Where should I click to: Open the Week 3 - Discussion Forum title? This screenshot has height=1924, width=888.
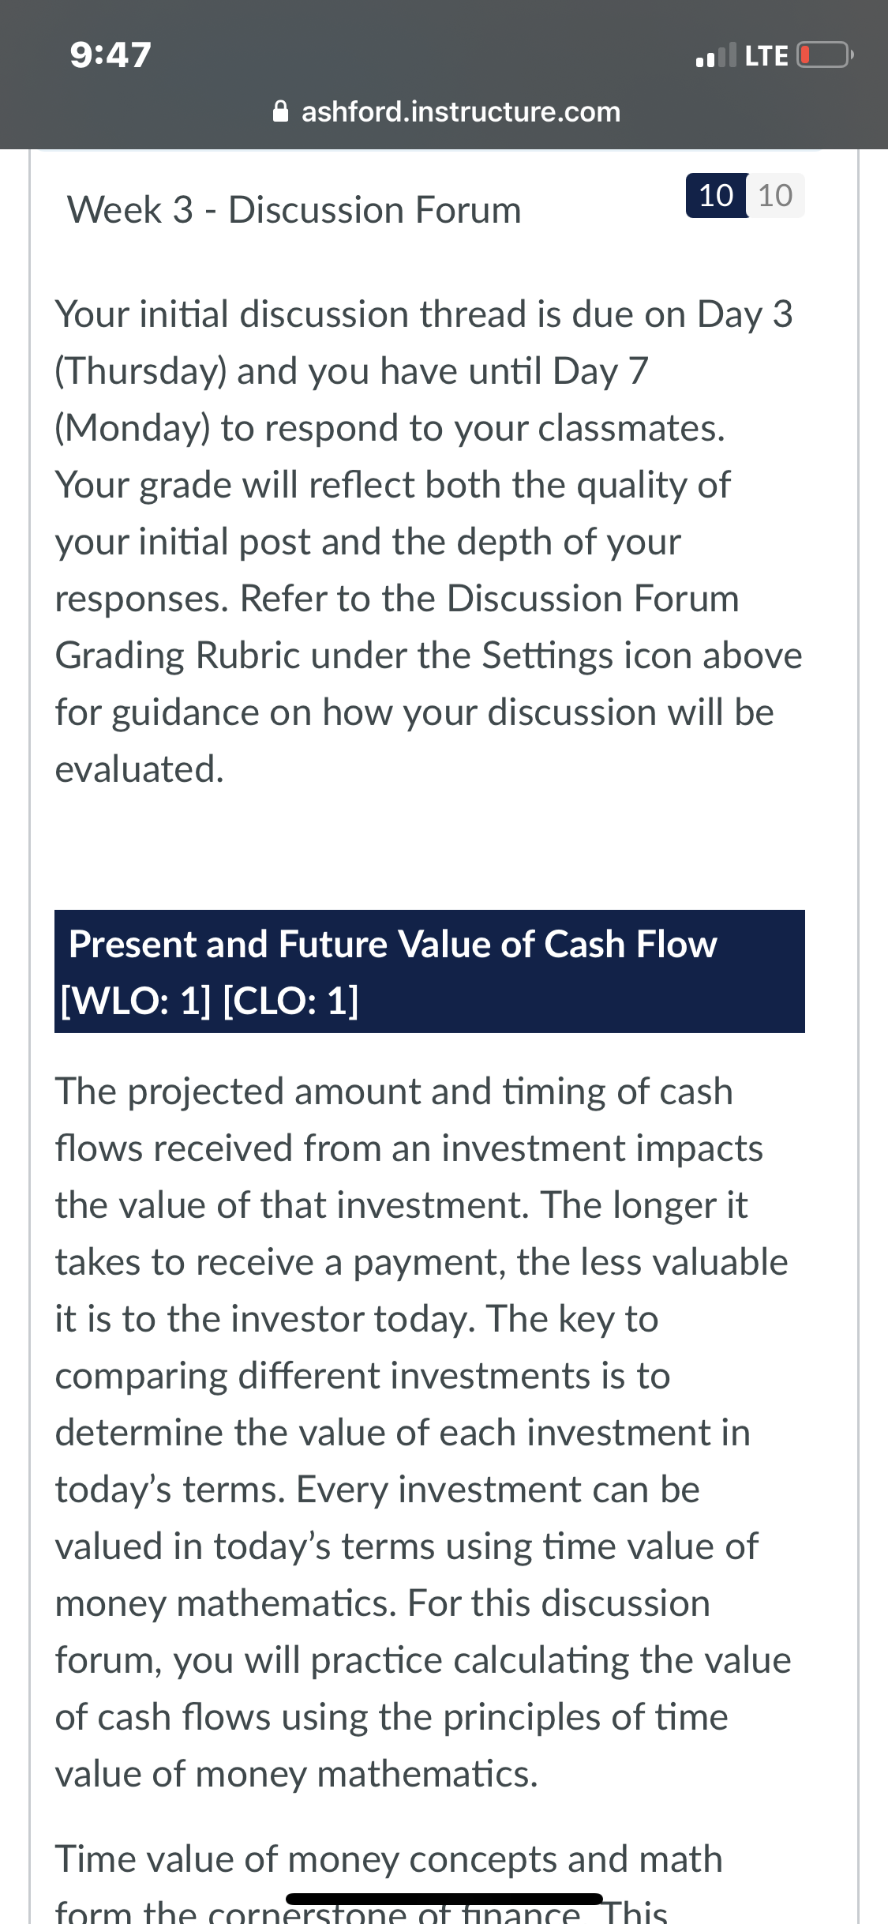294,210
